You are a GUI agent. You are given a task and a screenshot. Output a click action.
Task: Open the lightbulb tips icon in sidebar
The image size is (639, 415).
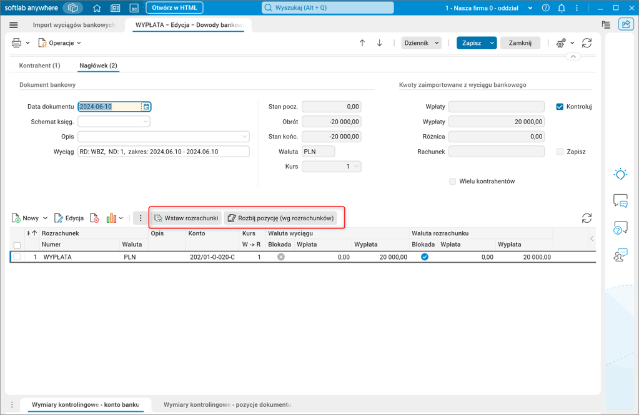click(620, 174)
